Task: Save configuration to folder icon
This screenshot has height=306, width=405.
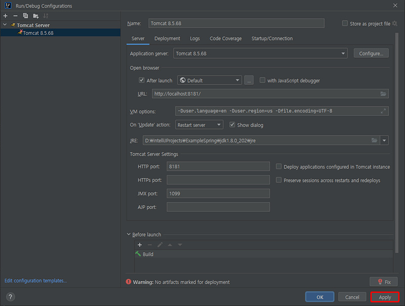Action: point(35,16)
